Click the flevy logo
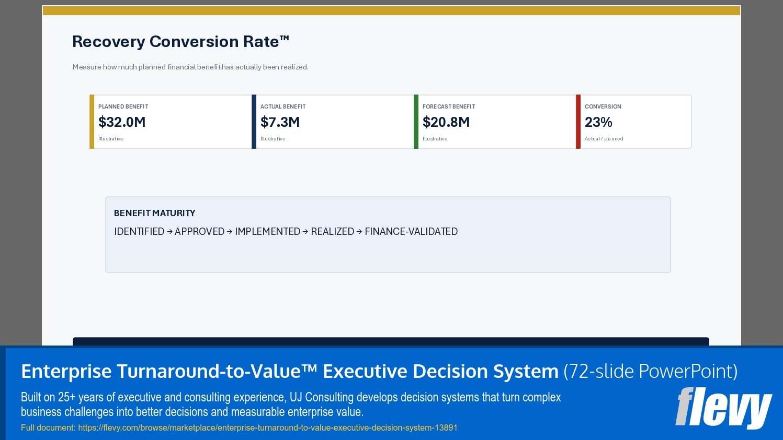The image size is (783, 440). [723, 408]
